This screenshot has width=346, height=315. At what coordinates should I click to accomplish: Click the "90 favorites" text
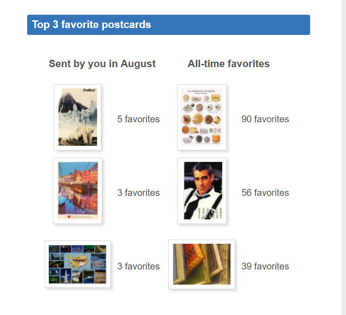tap(265, 119)
